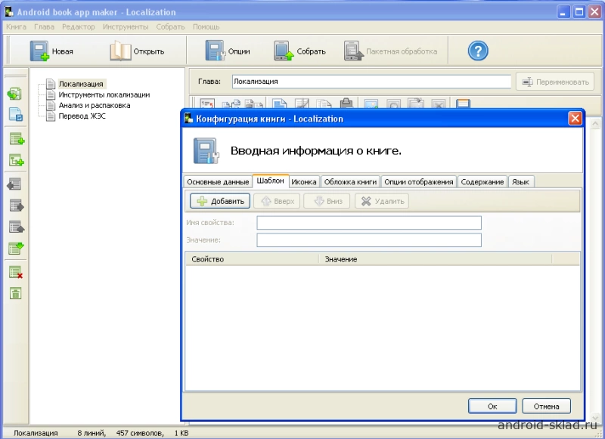605x439 pixels.
Task: Click the Отмена button in dialog
Action: tap(546, 407)
